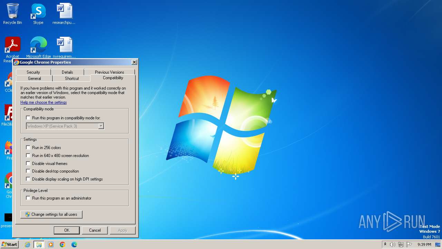Click the Internet Explorer taskbar icon
The height and width of the screenshot is (249, 442).
pos(27,245)
